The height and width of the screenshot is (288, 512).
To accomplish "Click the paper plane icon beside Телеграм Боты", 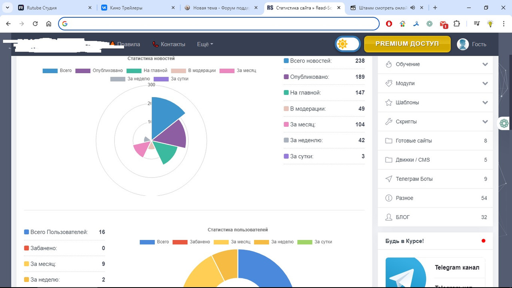I will (388, 179).
